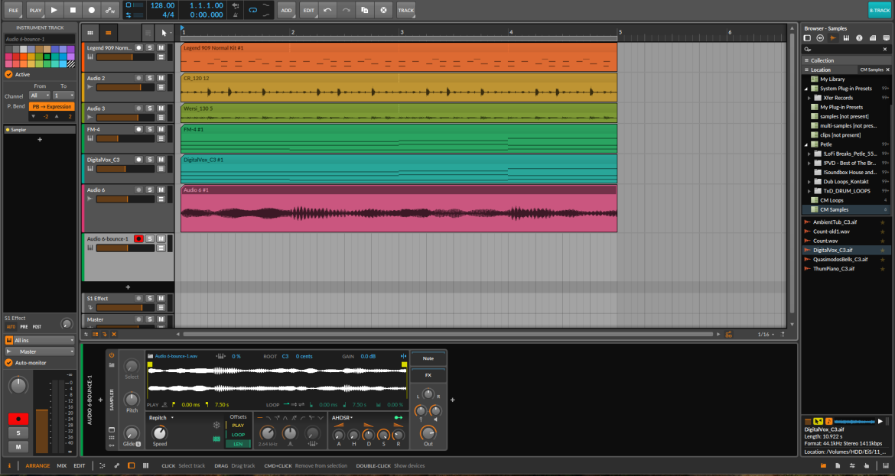Toggle the Sampler device power icon

coord(112,355)
